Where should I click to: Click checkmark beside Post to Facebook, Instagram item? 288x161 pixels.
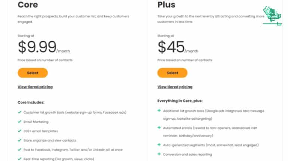[19, 149]
